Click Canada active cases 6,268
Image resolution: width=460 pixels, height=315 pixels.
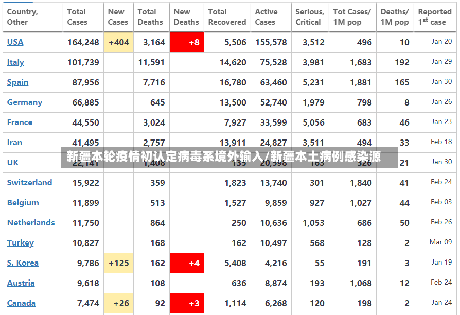click(276, 303)
